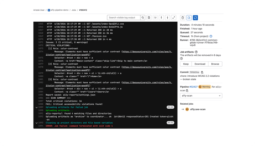The width and height of the screenshot is (255, 146).
Task: Click 00:01 duration badge on line 1089
Action: pyautogui.click(x=170, y=107)
